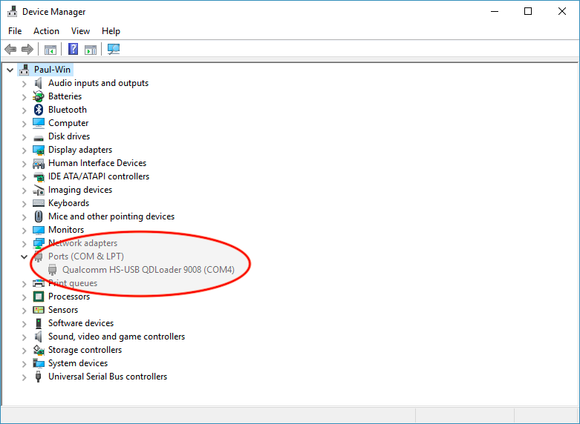This screenshot has width=580, height=424.
Task: Open the Action menu
Action: click(46, 31)
